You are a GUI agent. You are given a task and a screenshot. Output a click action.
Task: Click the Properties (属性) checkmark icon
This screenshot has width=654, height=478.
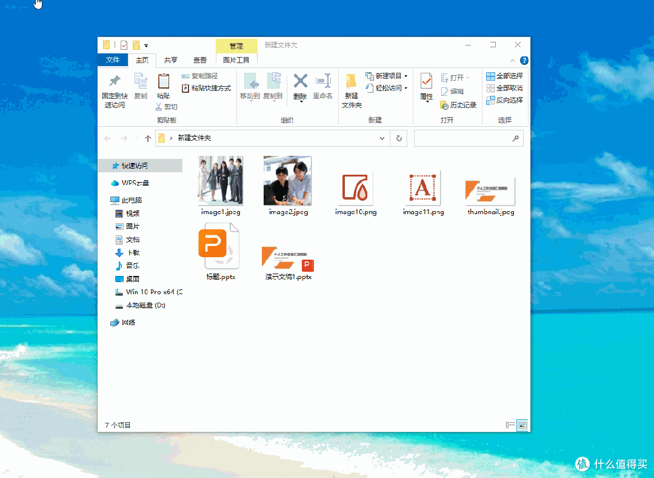pos(426,81)
